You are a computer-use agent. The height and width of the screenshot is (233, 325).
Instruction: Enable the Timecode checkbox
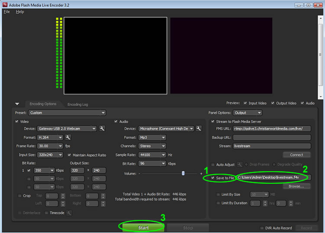(x=46, y=213)
